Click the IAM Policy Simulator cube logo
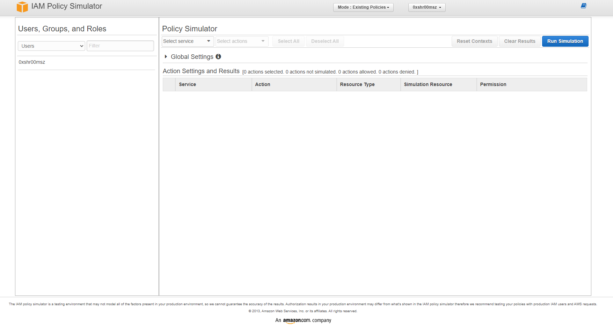 point(22,7)
